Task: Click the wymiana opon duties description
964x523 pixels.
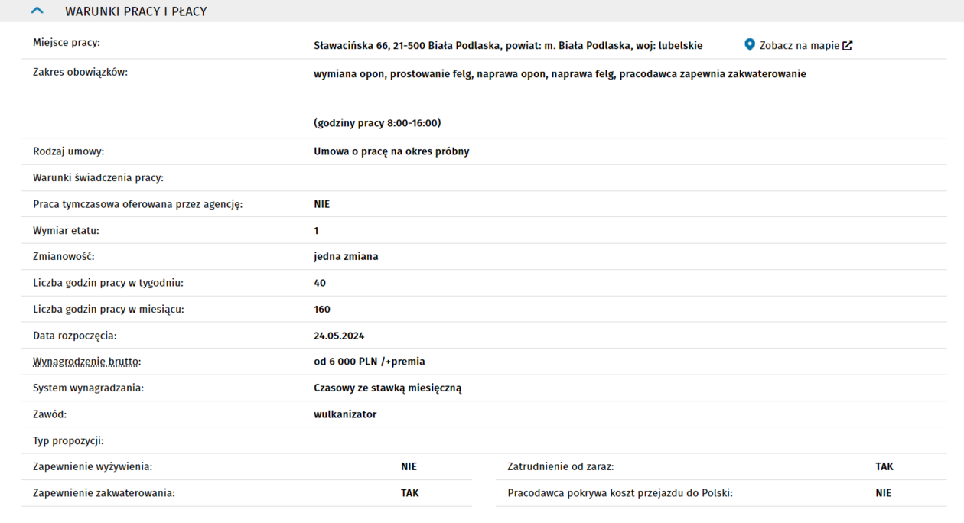Action: pos(559,74)
